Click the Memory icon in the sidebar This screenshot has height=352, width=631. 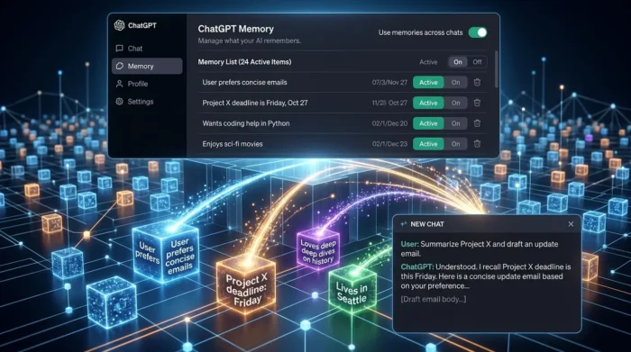[x=119, y=66]
